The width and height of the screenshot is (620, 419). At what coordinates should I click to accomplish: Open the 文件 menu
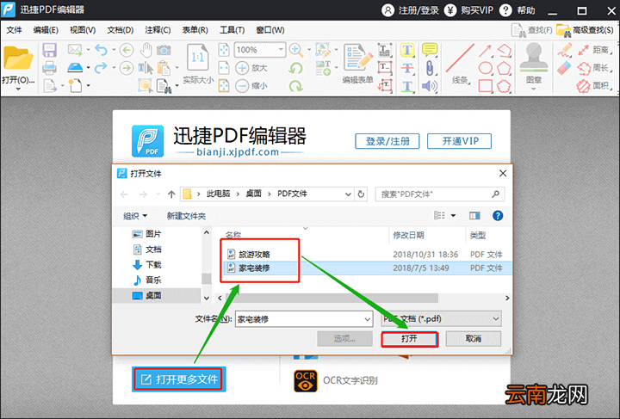click(14, 30)
